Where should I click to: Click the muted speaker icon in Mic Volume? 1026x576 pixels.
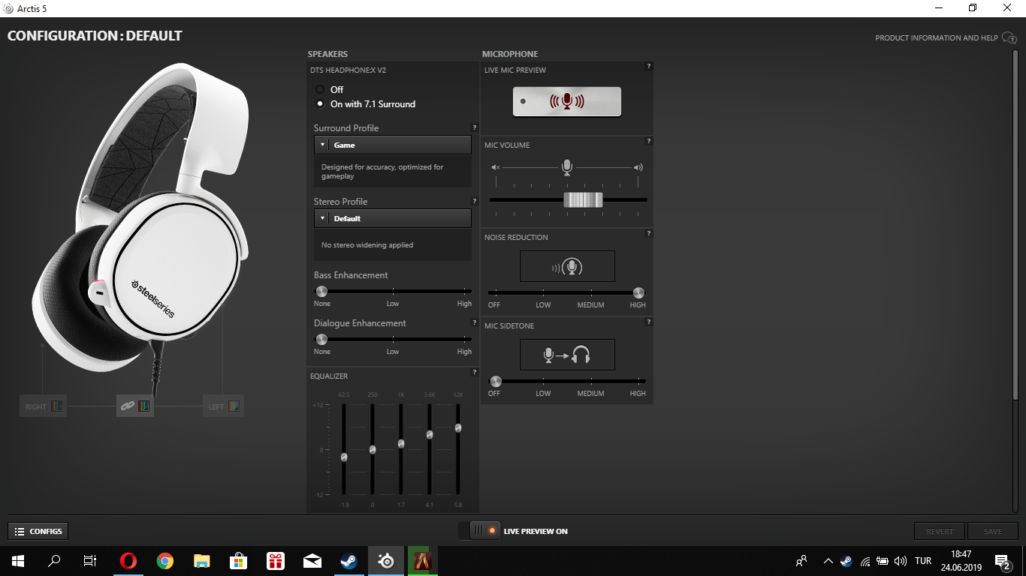[x=495, y=167]
